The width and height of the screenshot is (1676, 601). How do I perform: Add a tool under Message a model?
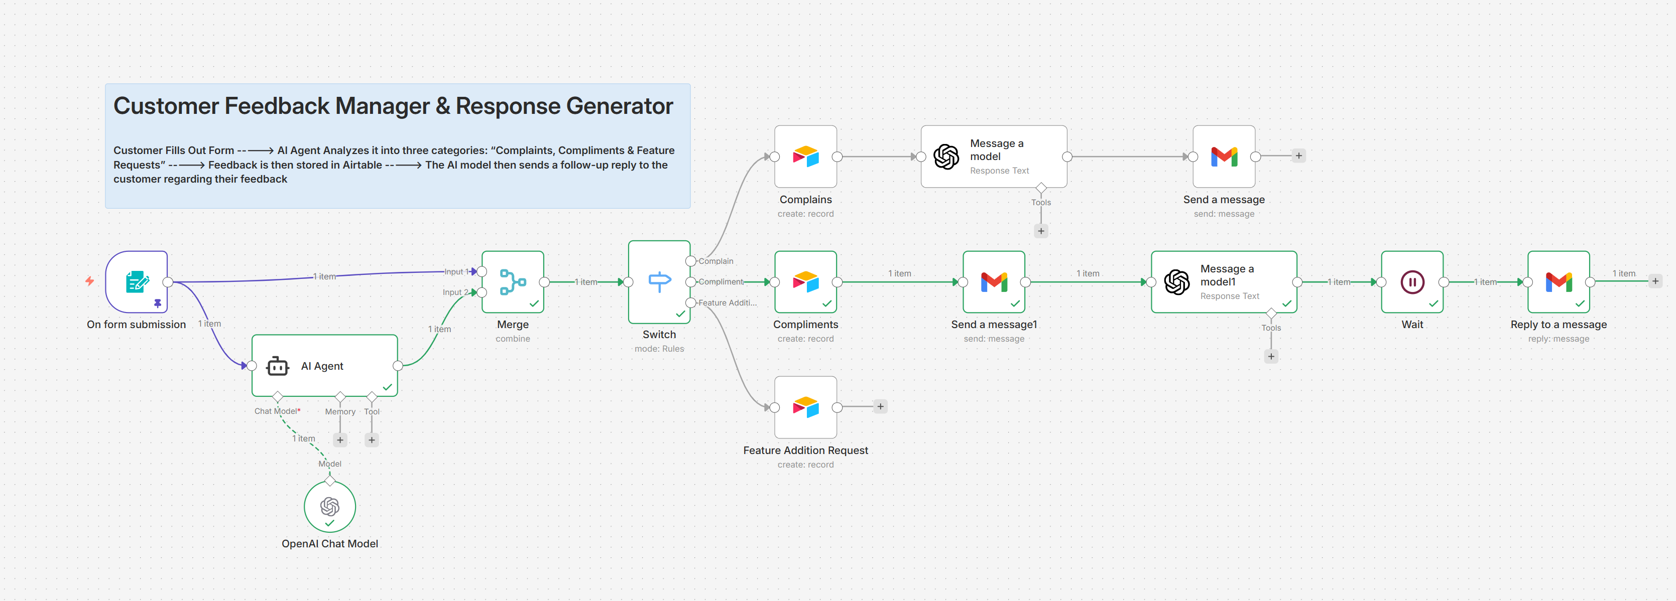(x=1040, y=231)
